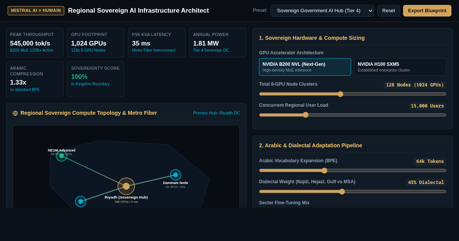
Task: Click the 'NEOM Advanced' map label
Action: 62,150
